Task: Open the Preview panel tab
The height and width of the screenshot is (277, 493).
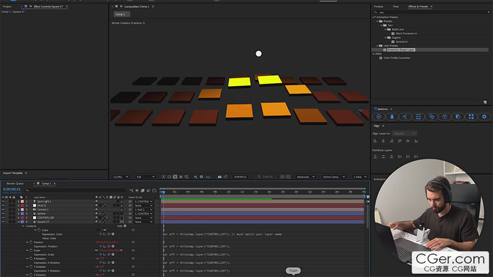Action: click(378, 6)
